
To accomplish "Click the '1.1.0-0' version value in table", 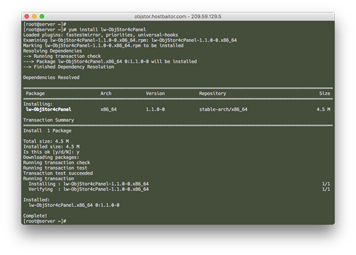I will pyautogui.click(x=156, y=110).
